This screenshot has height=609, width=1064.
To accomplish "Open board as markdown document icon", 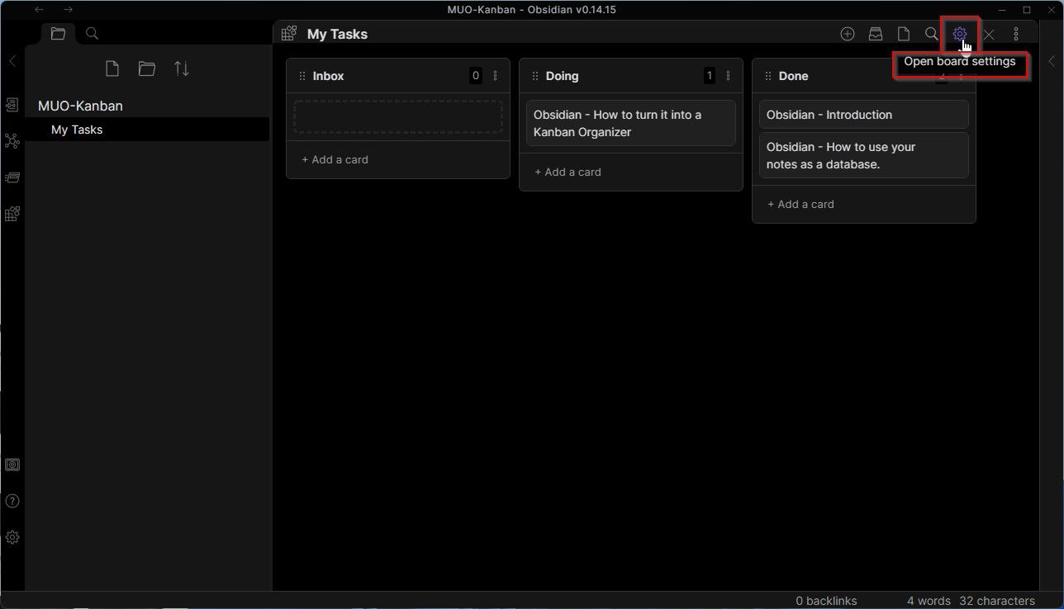I will [904, 34].
